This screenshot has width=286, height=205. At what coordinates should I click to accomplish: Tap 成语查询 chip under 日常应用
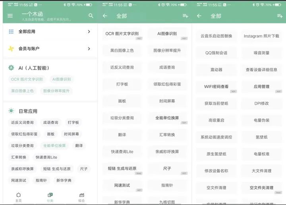(x=50, y=122)
